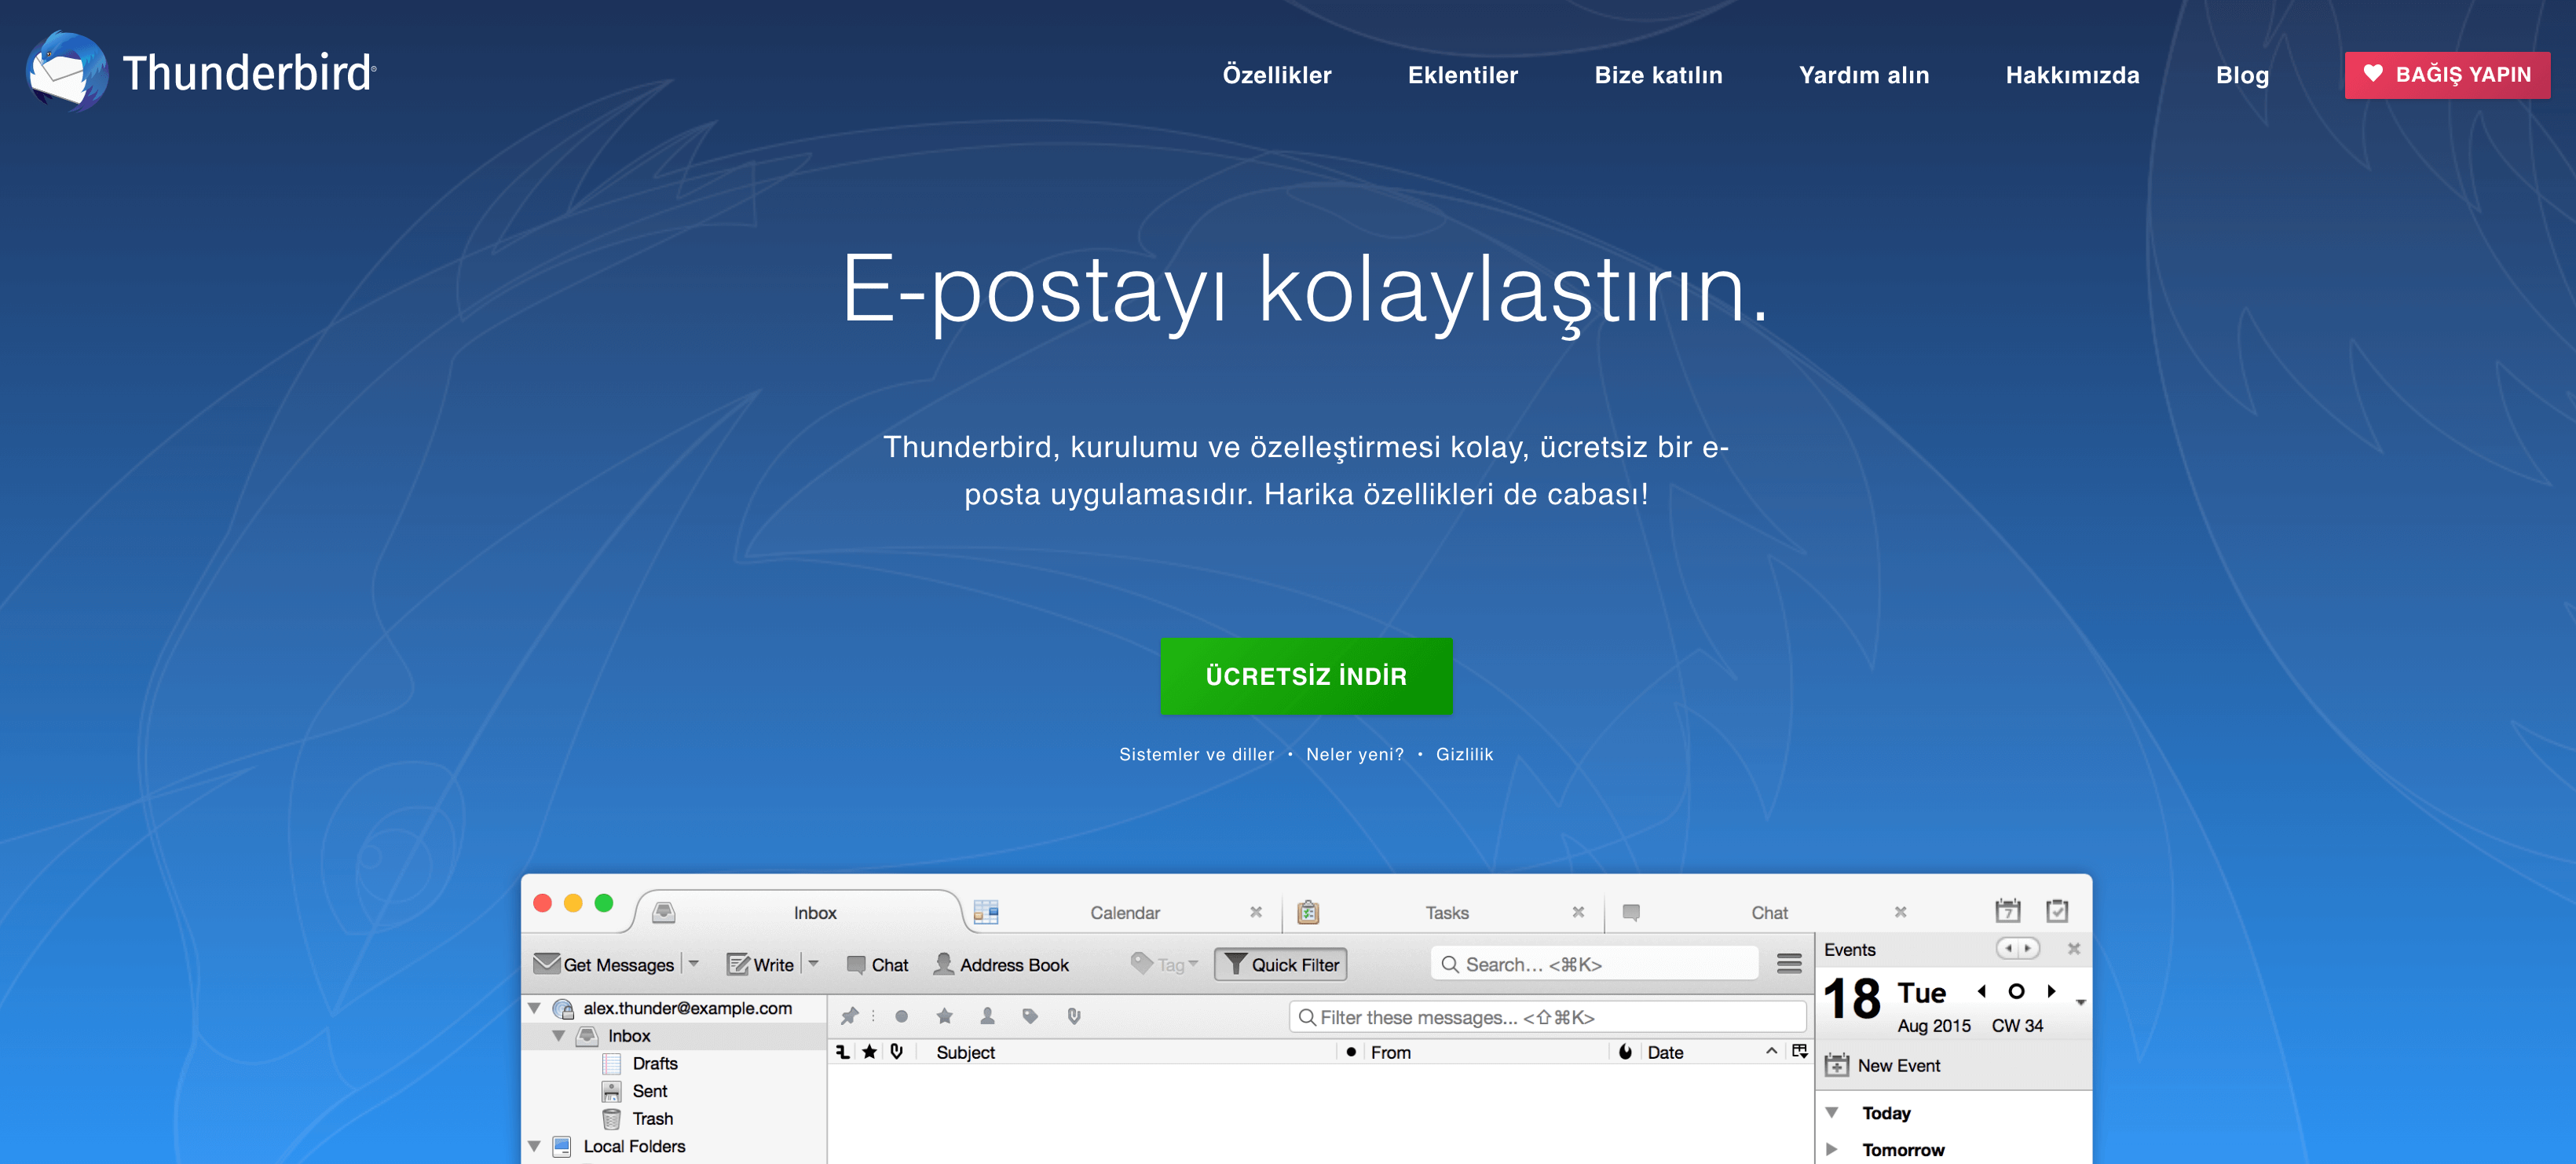Open the Get Messages dropdown arrow

(694, 964)
